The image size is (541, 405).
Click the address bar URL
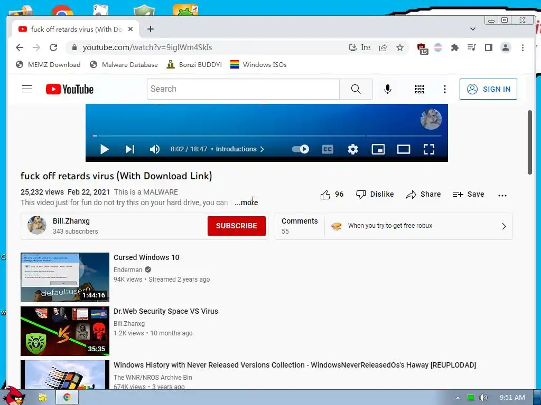point(147,47)
